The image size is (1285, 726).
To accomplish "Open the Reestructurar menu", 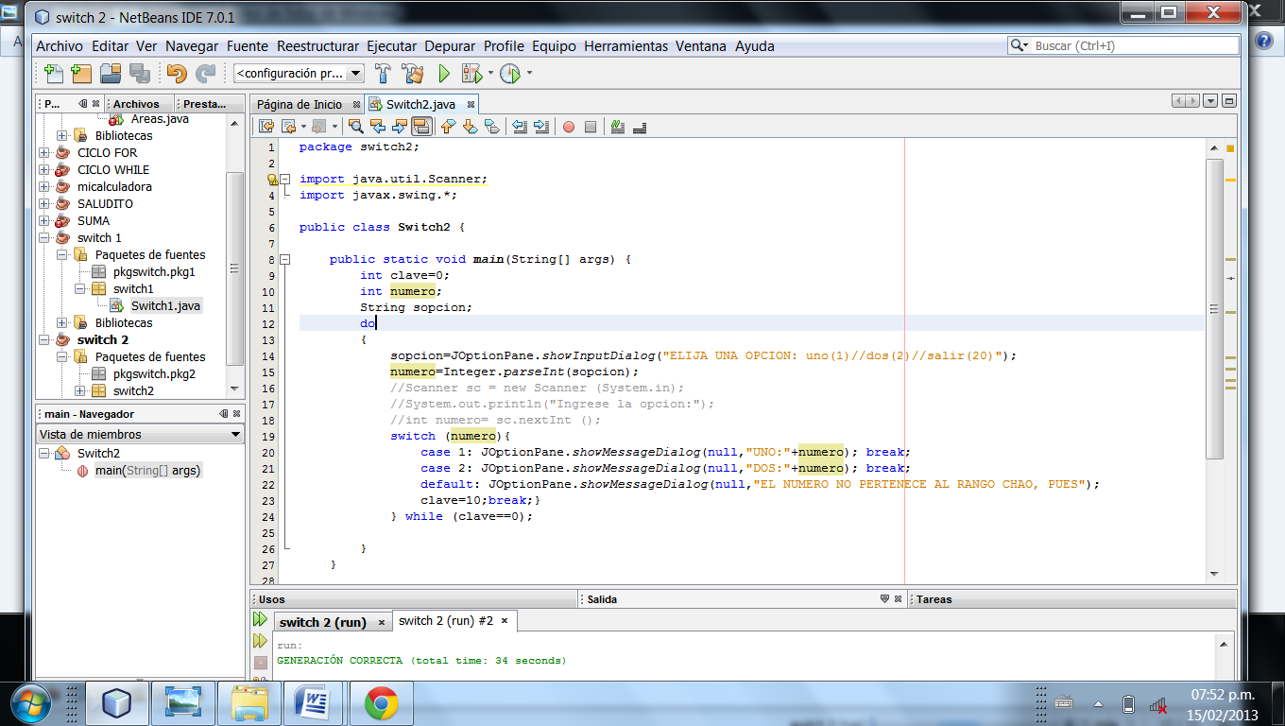I will pyautogui.click(x=317, y=45).
